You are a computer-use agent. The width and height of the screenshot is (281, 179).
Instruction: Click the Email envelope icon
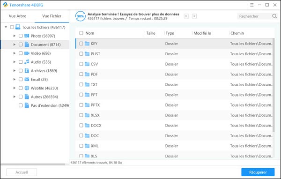coord(27,79)
